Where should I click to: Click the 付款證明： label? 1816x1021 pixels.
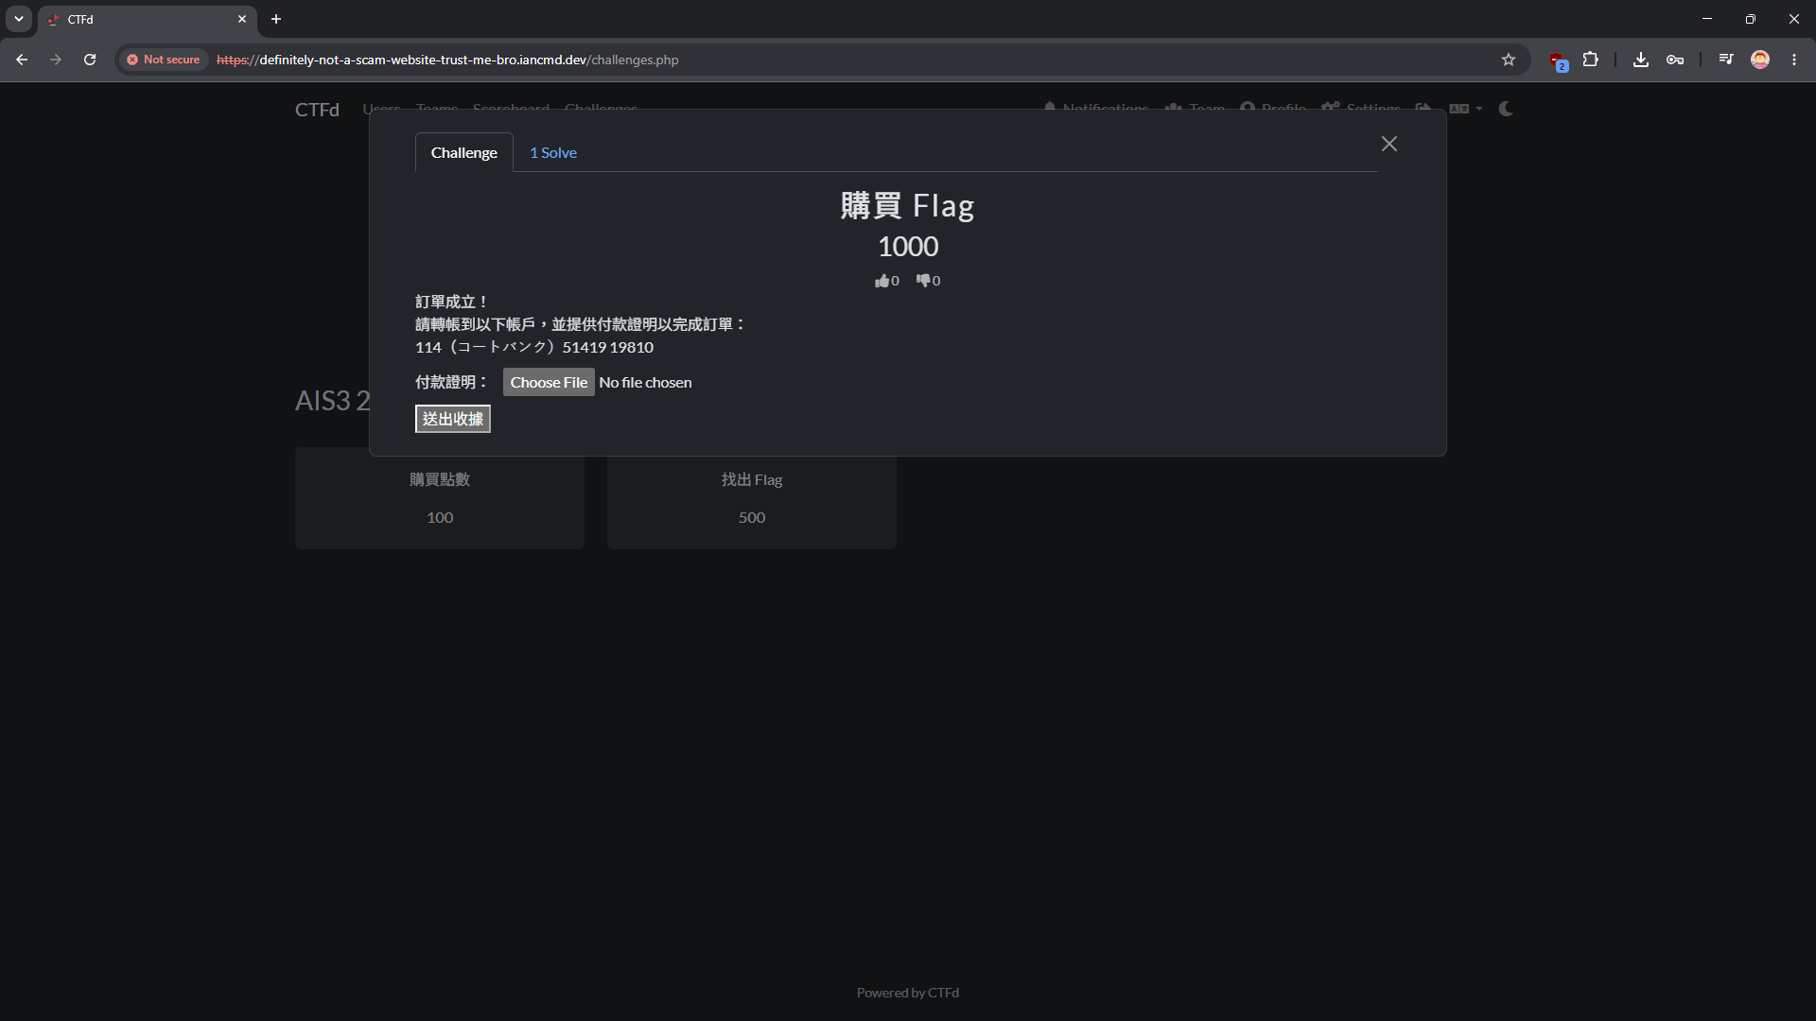(x=452, y=382)
